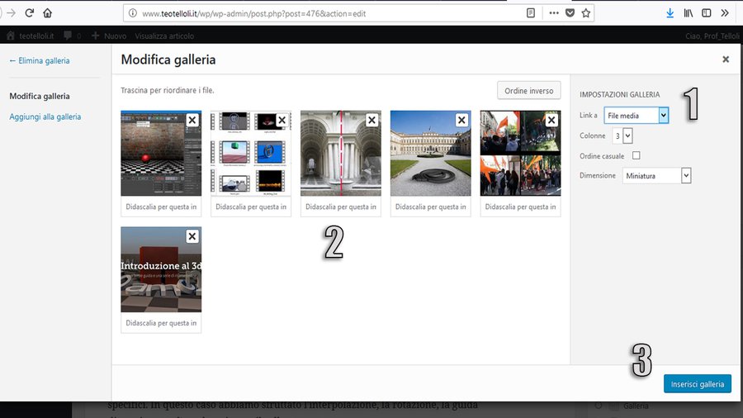Go to browser home page icon
The image size is (743, 418).
pos(47,13)
